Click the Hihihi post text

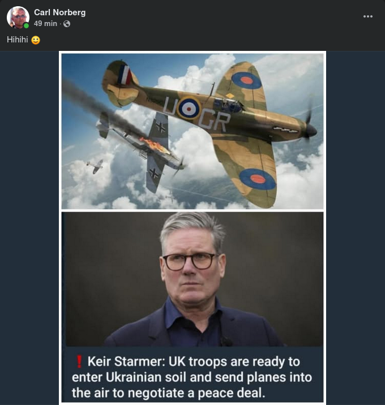[18, 40]
